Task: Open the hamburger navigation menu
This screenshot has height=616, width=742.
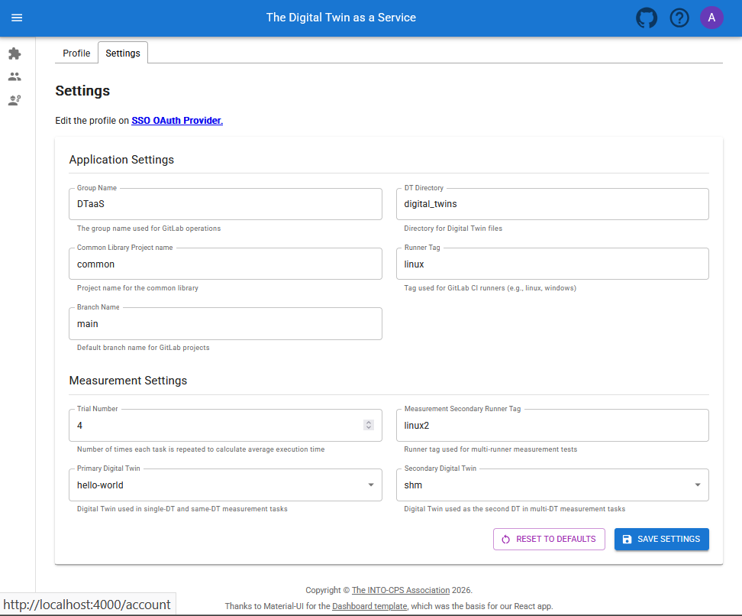Action: click(17, 18)
